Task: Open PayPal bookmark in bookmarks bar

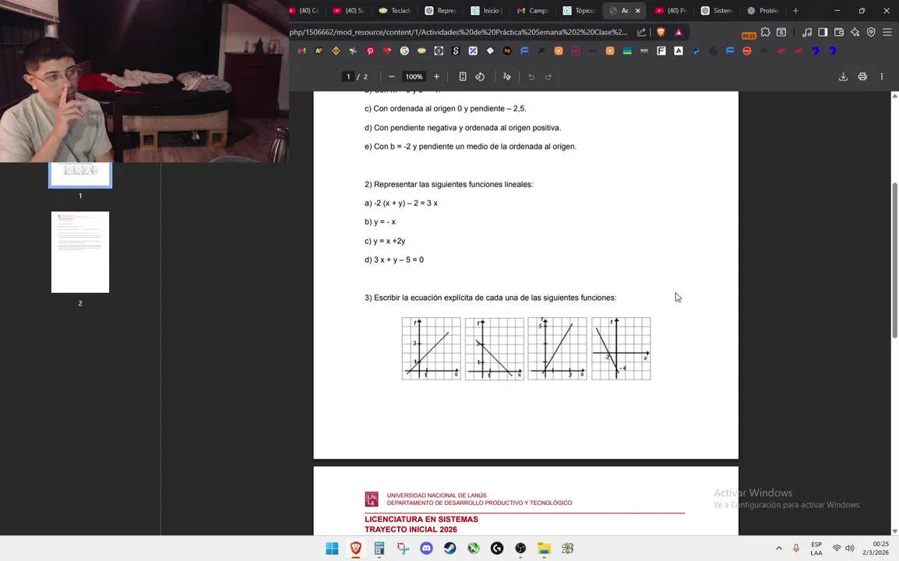Action: (696, 51)
